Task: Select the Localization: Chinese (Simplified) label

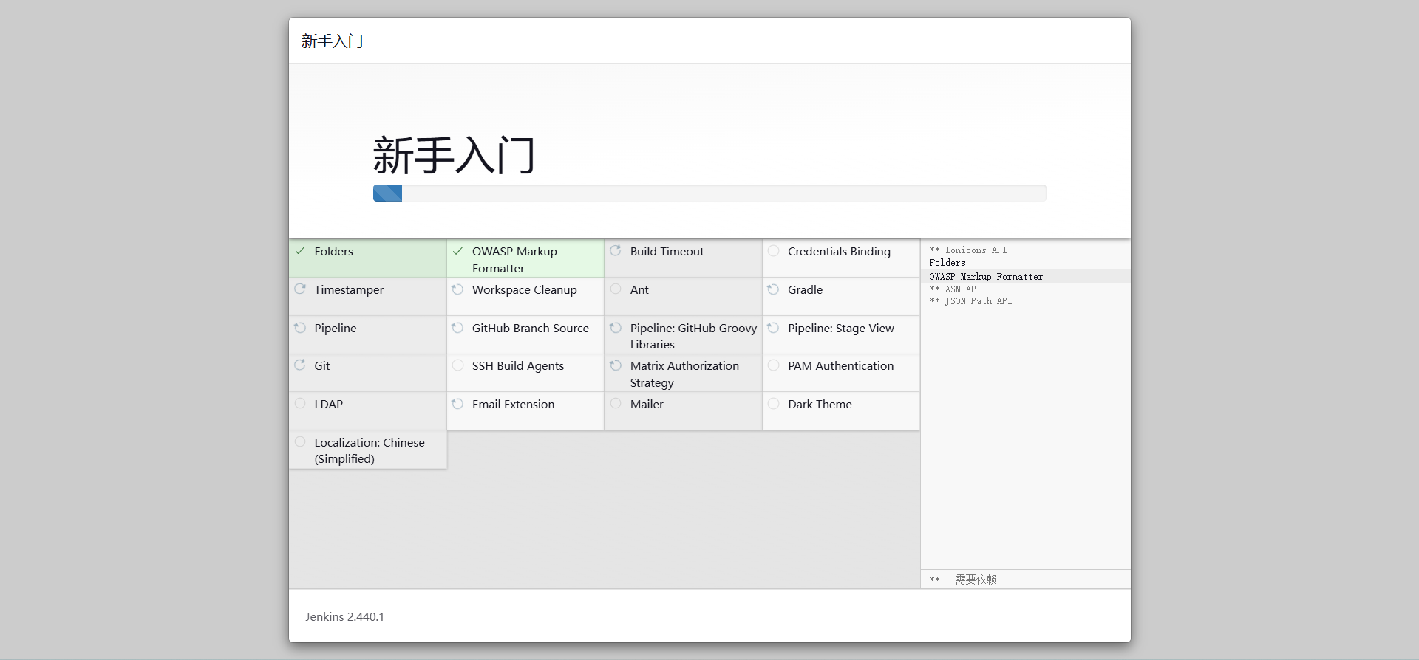Action: [370, 450]
